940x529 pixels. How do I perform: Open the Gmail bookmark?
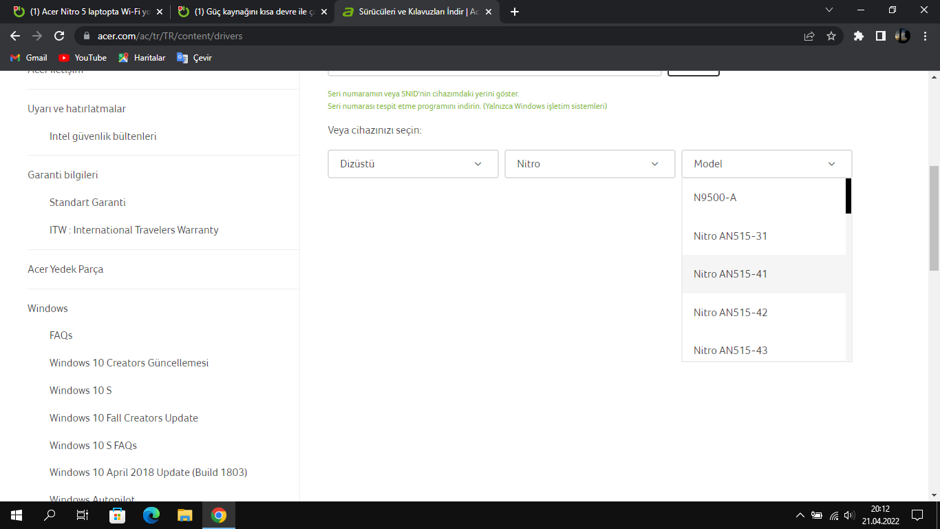pos(29,58)
